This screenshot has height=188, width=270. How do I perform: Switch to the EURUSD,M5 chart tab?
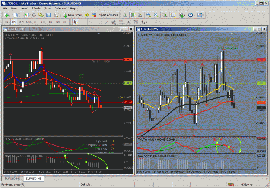pos(33,179)
